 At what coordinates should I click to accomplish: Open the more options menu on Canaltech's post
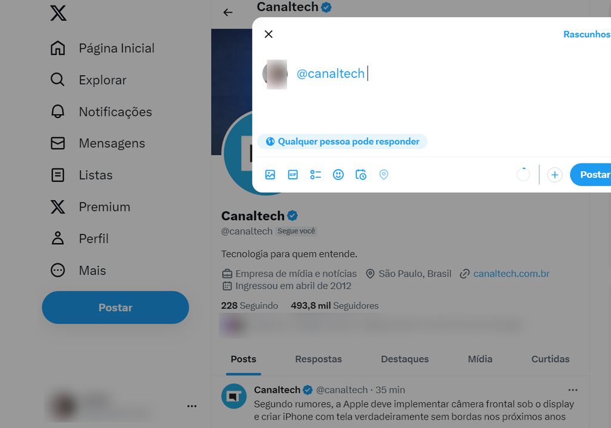(572, 389)
